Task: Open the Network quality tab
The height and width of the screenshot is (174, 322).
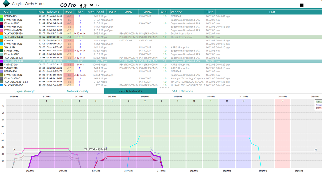Action: (78, 91)
